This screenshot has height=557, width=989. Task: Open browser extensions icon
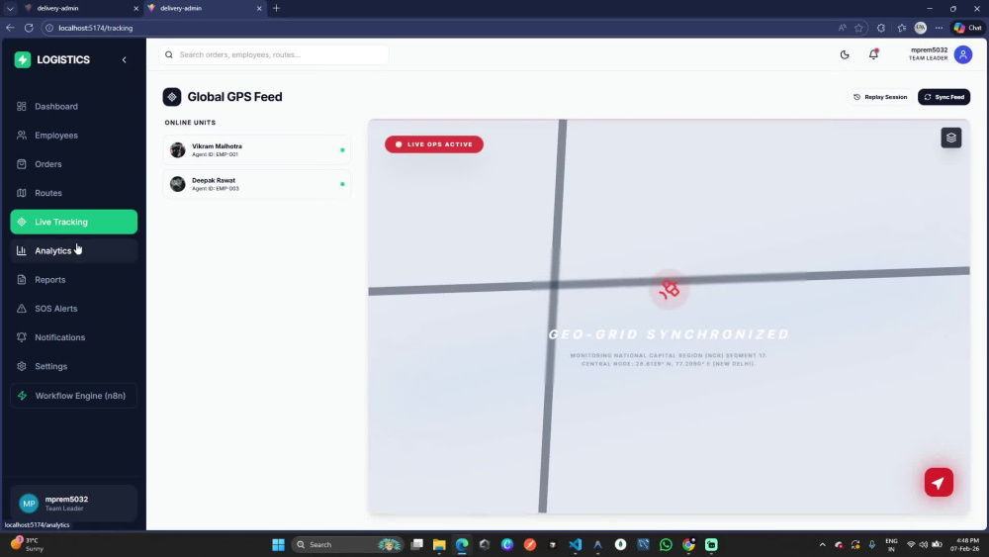(881, 28)
